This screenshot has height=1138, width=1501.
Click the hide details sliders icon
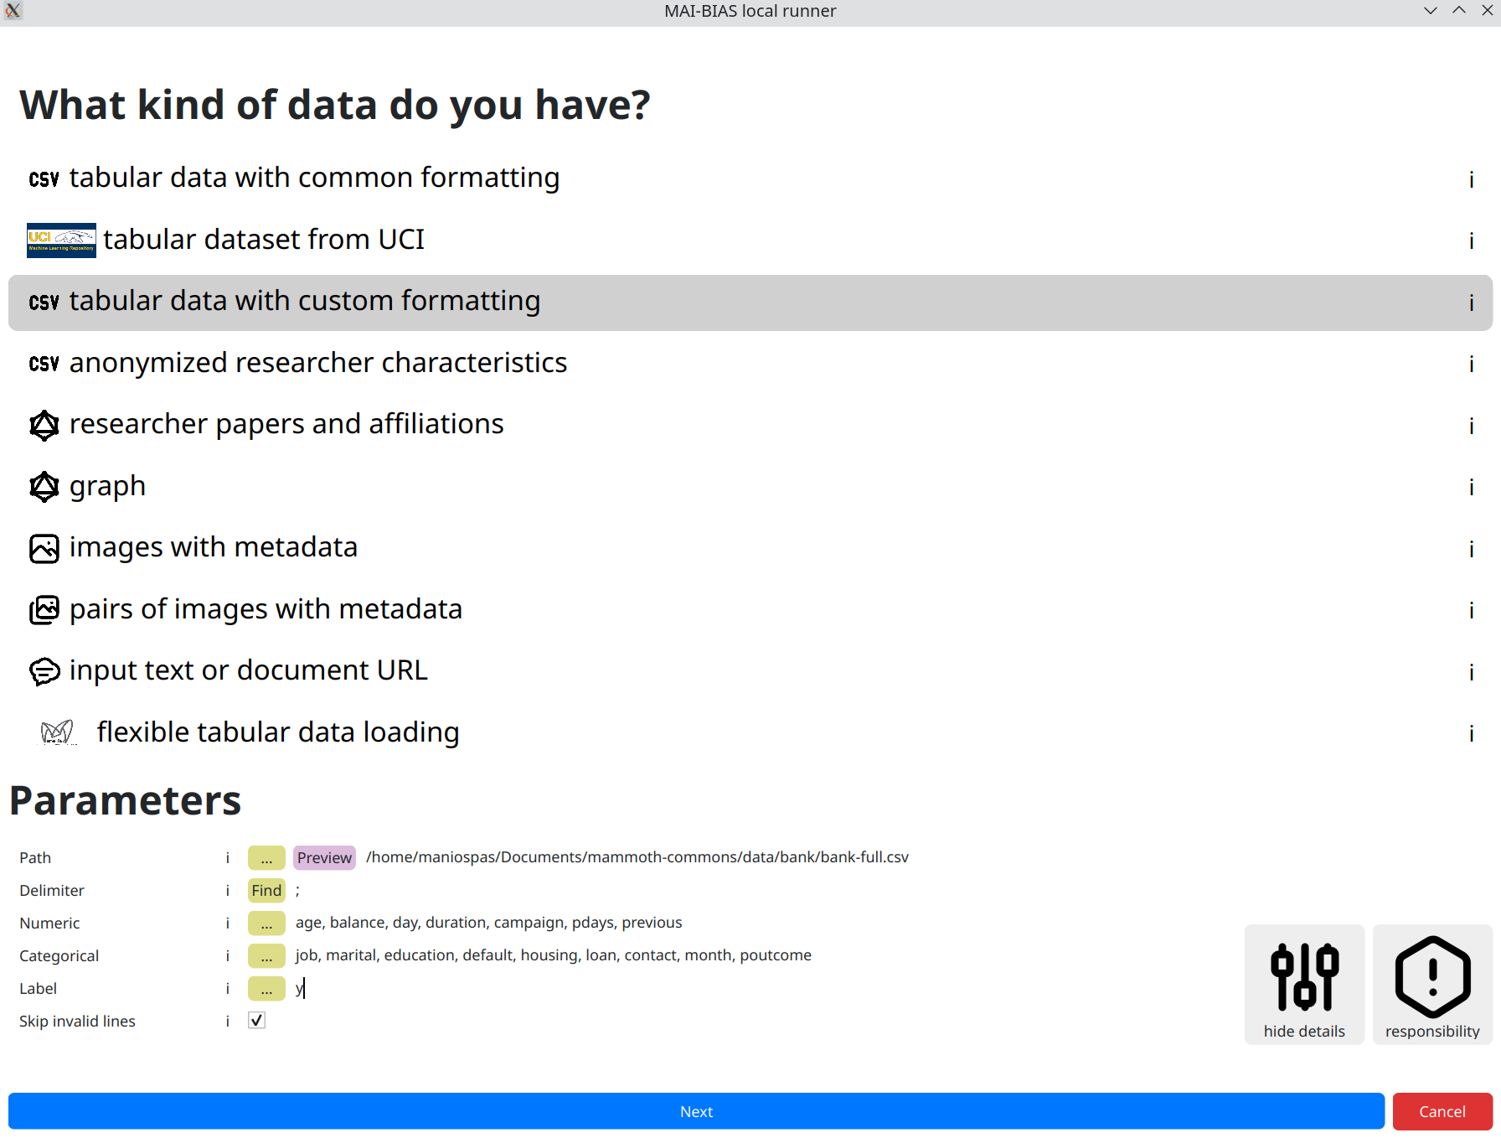tap(1304, 977)
